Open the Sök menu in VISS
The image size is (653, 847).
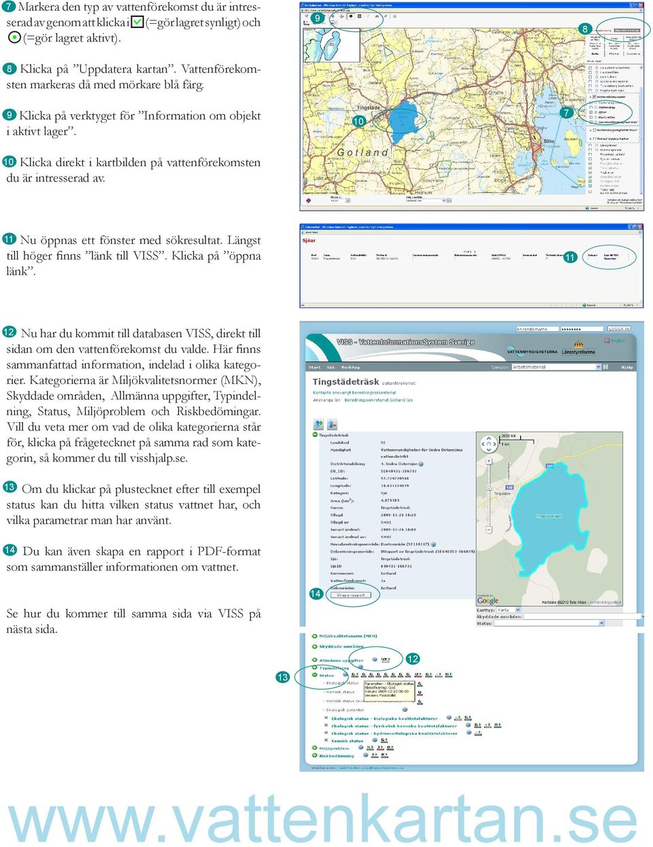[x=331, y=367]
